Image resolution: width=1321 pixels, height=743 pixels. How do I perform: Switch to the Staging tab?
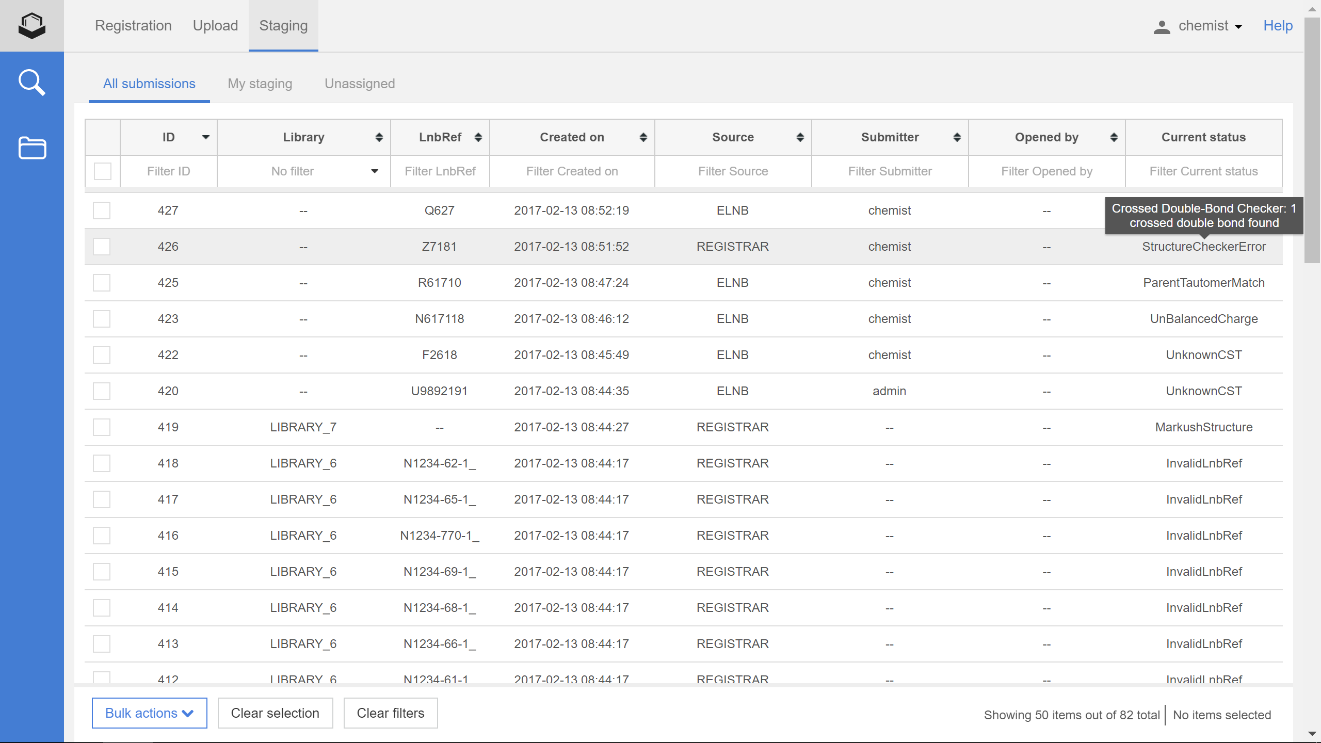(283, 26)
